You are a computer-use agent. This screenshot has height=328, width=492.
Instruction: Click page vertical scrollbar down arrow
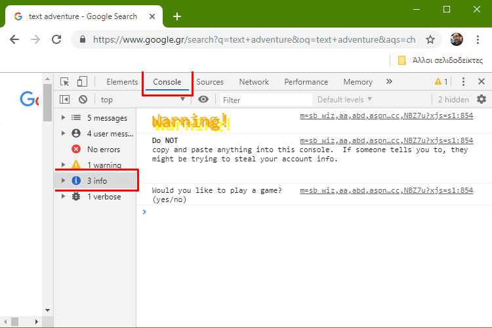click(x=47, y=310)
